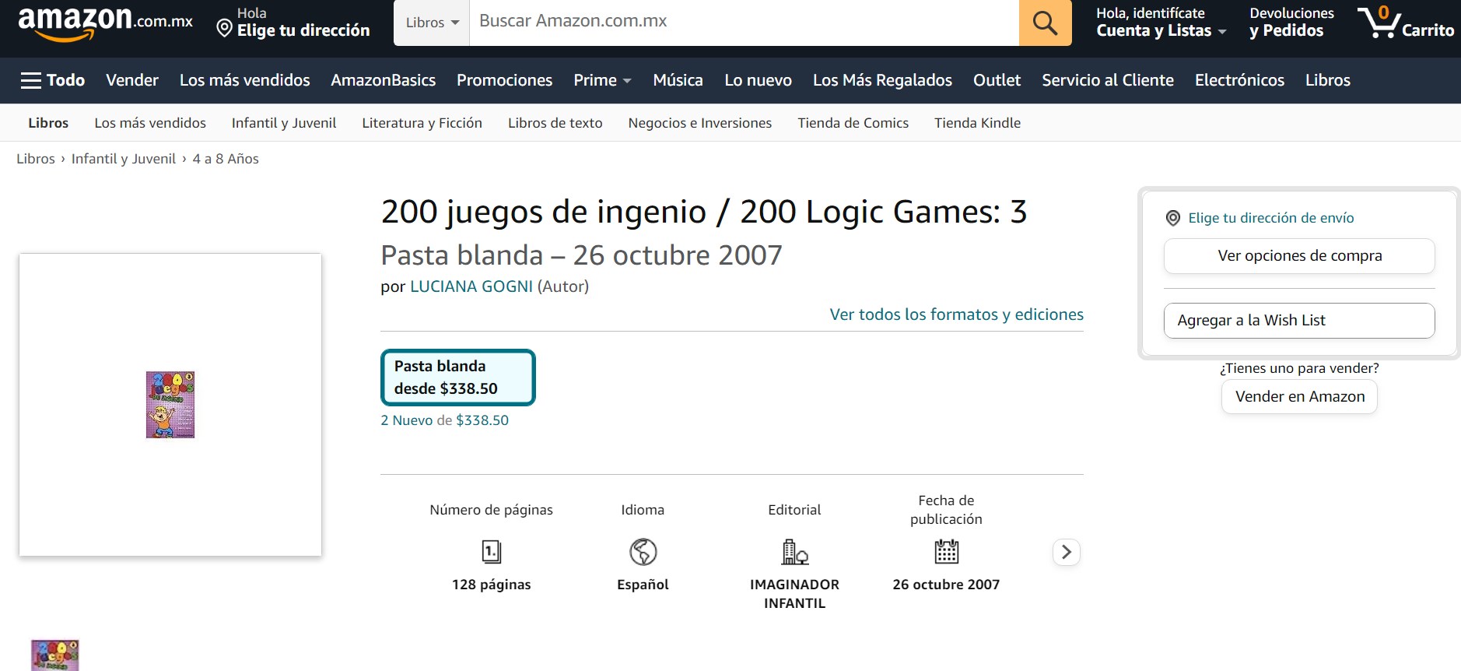Click the Libros breadcrumb link
The image size is (1461, 671).
tap(36, 159)
